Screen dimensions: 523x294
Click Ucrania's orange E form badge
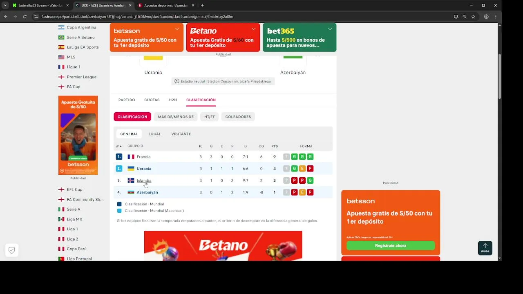[302, 169]
